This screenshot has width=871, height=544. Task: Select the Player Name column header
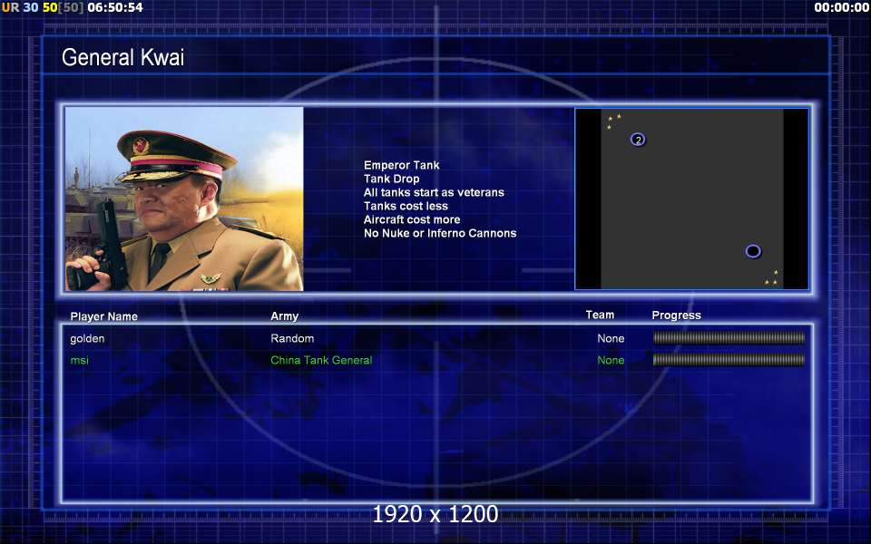click(103, 316)
